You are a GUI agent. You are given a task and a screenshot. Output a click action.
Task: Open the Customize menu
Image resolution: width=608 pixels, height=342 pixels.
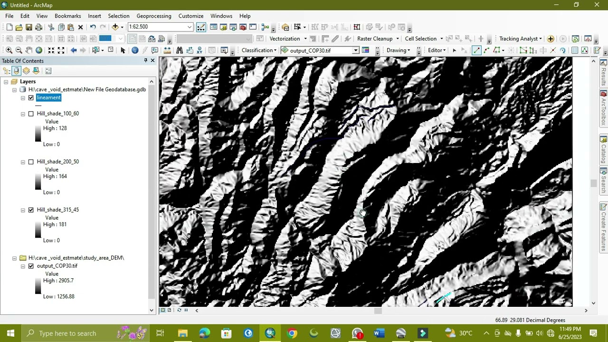coord(191,16)
